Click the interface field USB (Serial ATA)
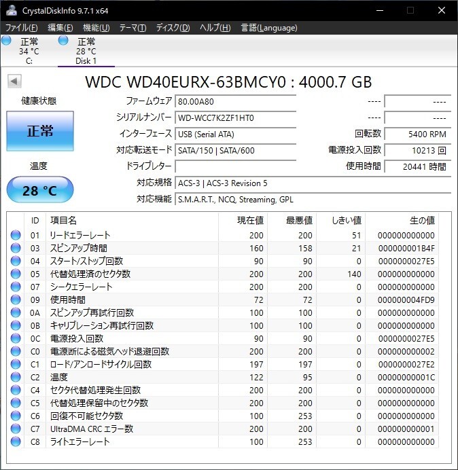 (x=236, y=134)
